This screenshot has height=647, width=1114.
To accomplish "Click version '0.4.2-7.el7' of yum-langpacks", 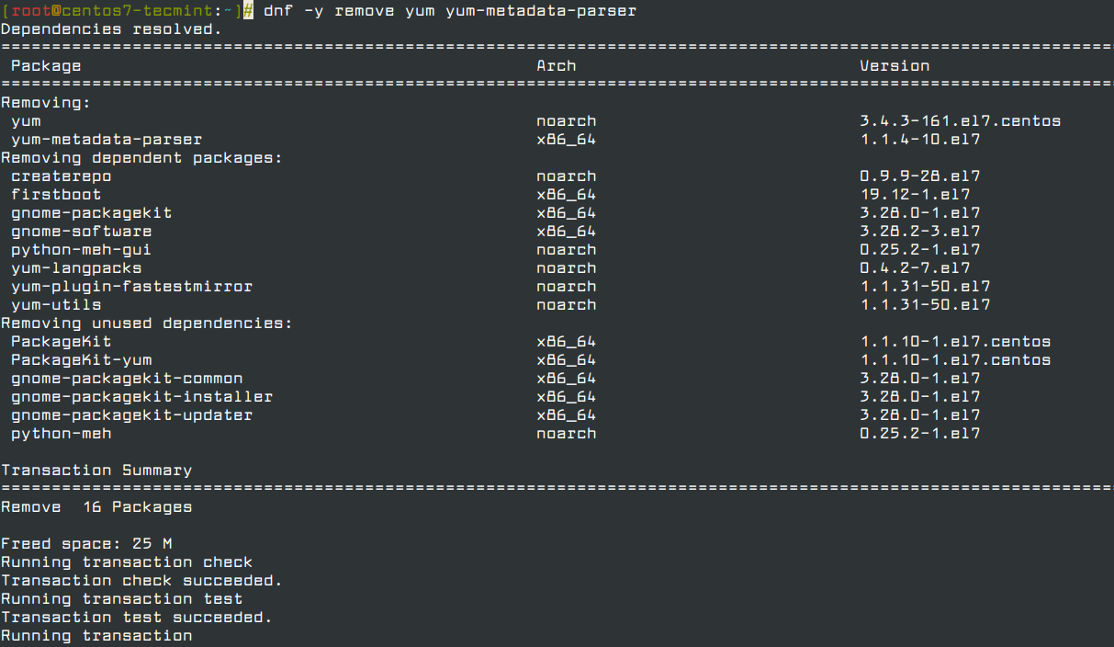I will [915, 268].
